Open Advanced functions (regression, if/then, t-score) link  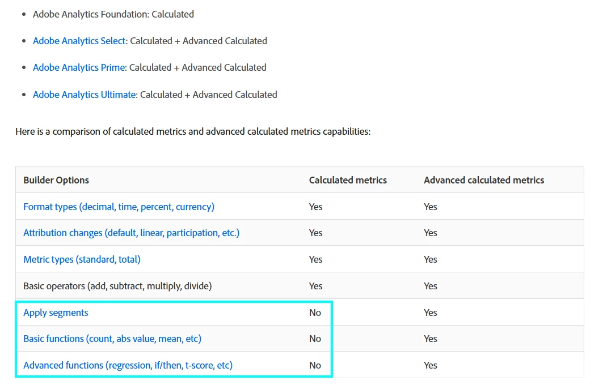click(x=128, y=365)
